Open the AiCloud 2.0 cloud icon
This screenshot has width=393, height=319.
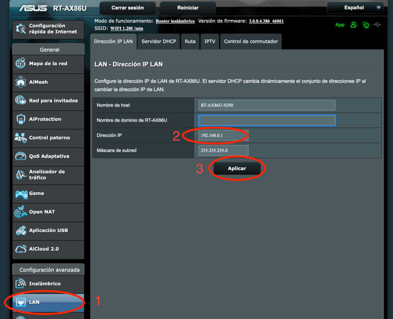click(x=21, y=248)
